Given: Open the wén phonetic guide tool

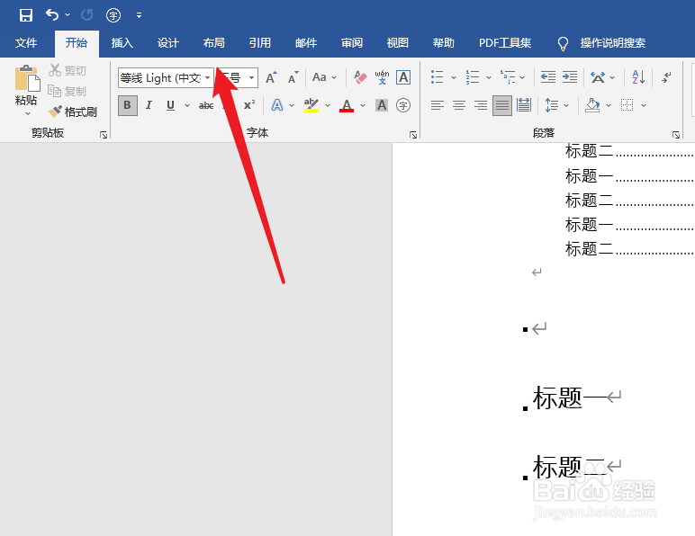Looking at the screenshot, I should pos(382,77).
